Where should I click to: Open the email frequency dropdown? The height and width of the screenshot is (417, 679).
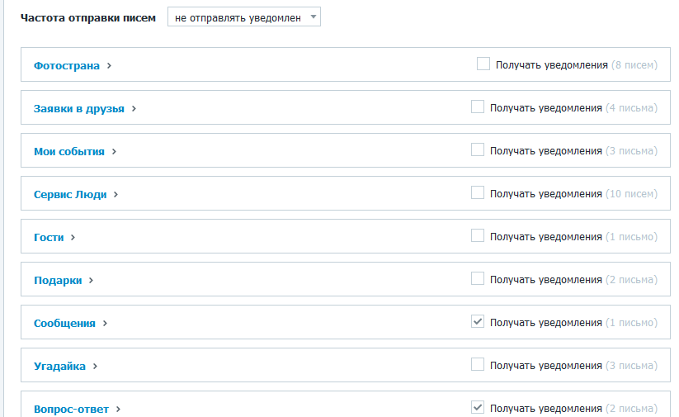click(244, 17)
